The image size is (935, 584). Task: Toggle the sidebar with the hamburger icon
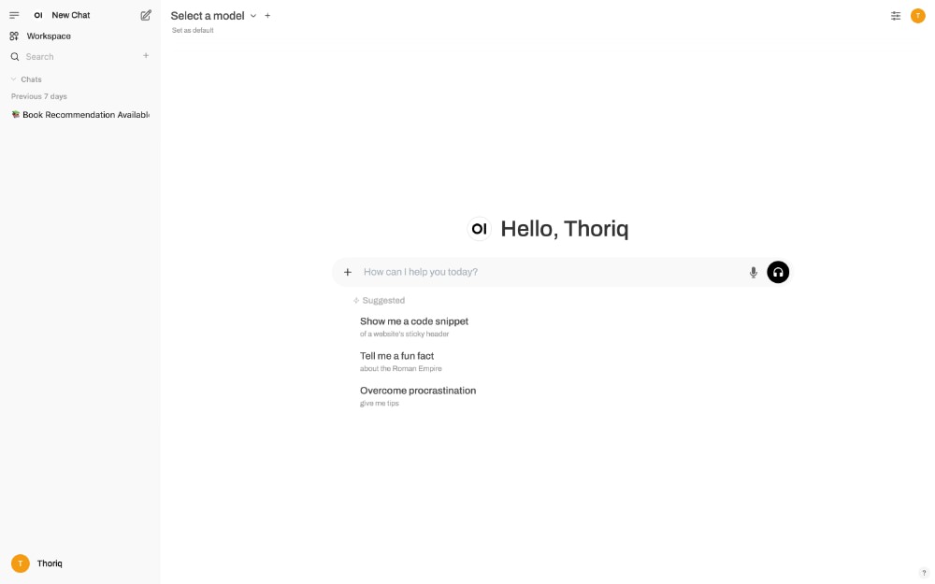click(14, 16)
